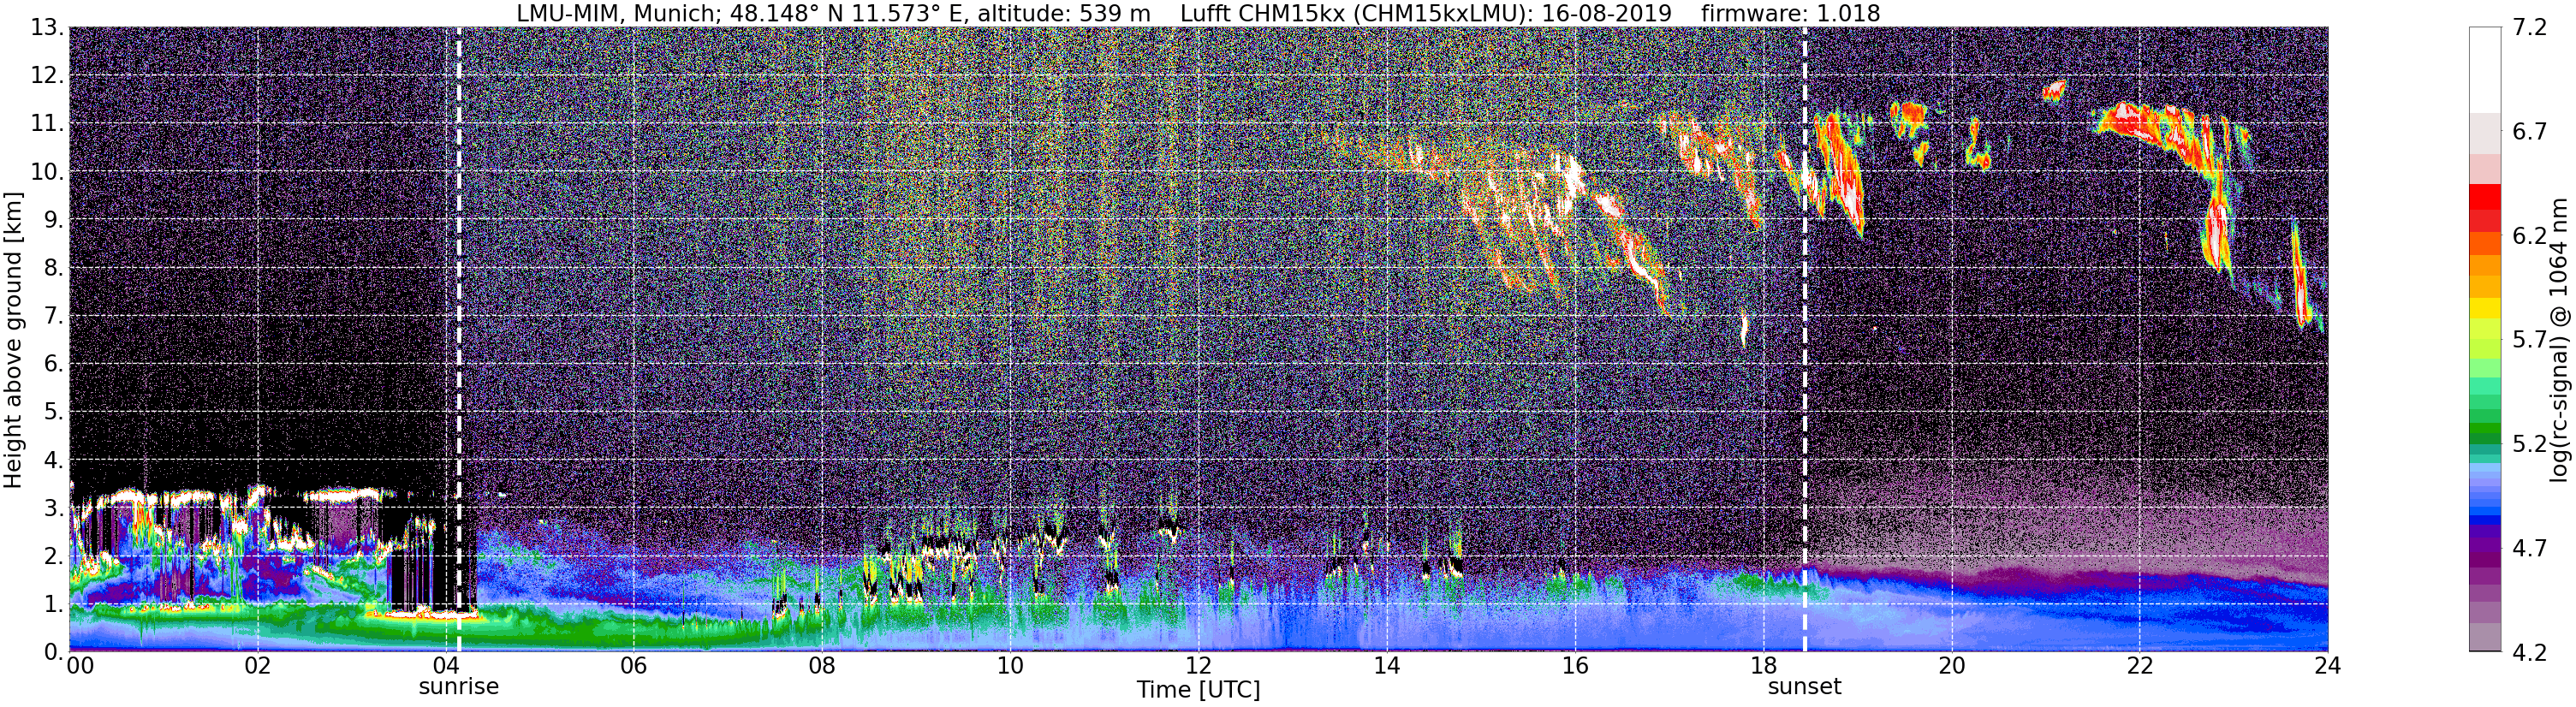Click the height axis tick label 13
The image size is (2576, 707).
tap(47, 28)
